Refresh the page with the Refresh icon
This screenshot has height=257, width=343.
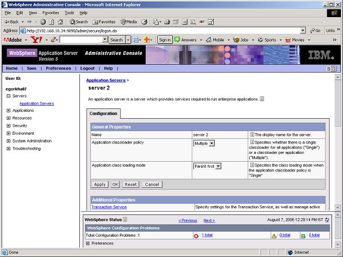pyautogui.click(x=51, y=22)
